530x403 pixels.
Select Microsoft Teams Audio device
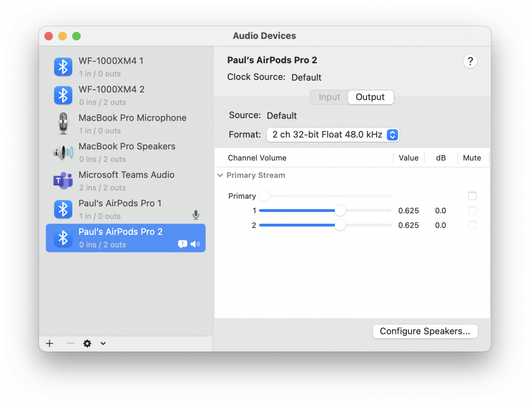point(126,181)
